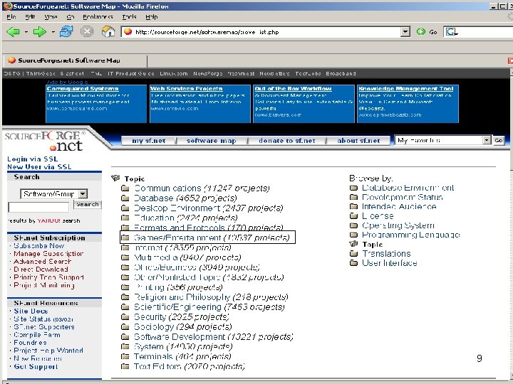The image size is (513, 384).
Task: Click the Translations browse folder icon
Action: tap(353, 253)
